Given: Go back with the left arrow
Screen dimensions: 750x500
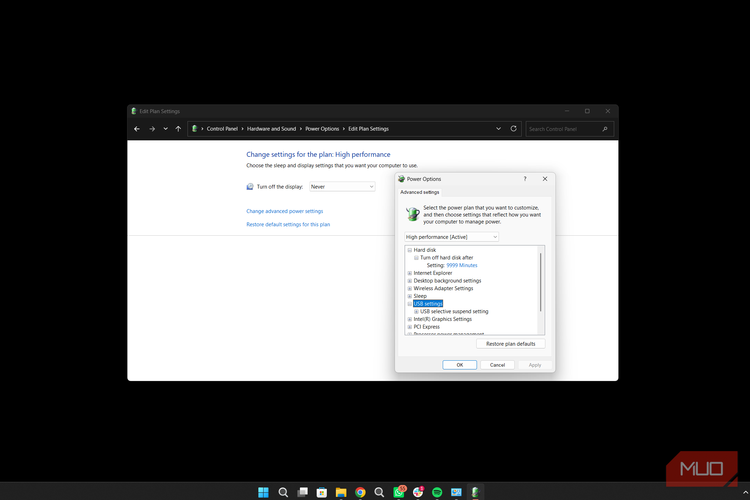Looking at the screenshot, I should point(137,129).
